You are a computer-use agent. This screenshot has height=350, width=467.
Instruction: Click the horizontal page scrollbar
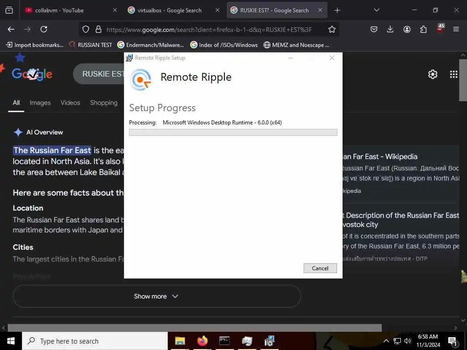pos(194,328)
